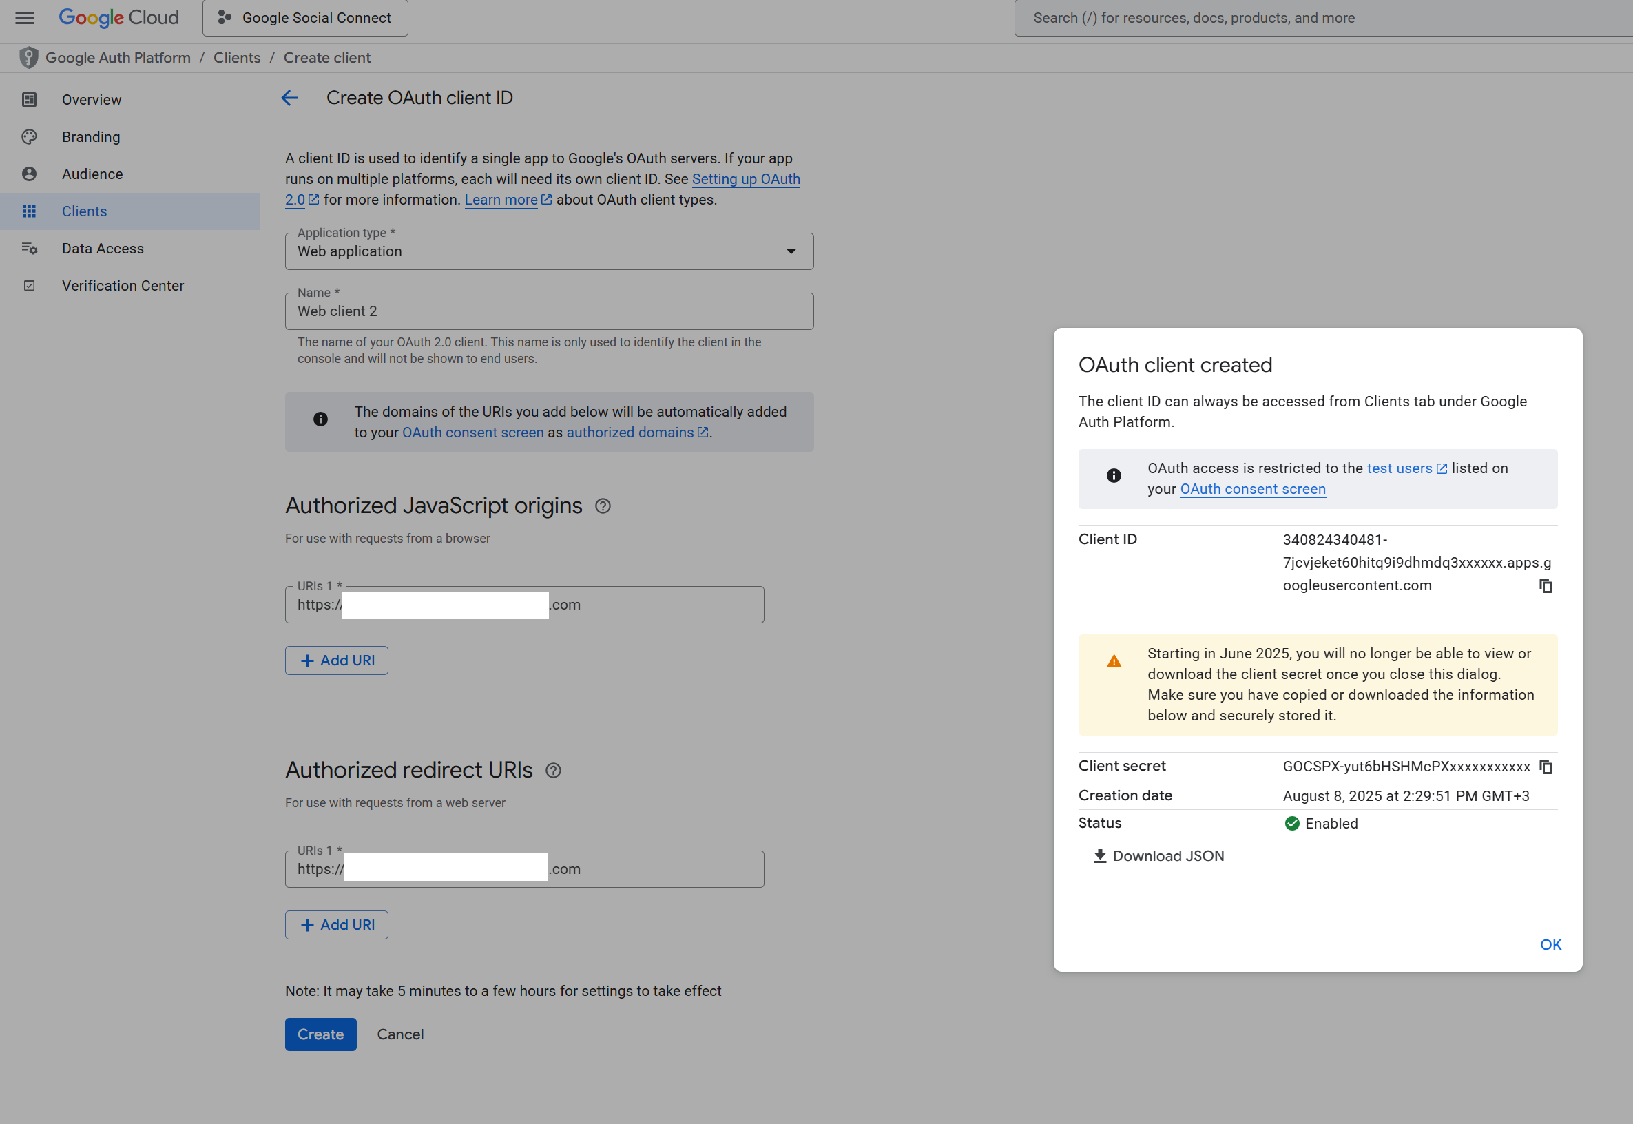Click the Name field with Web client 2

[549, 311]
